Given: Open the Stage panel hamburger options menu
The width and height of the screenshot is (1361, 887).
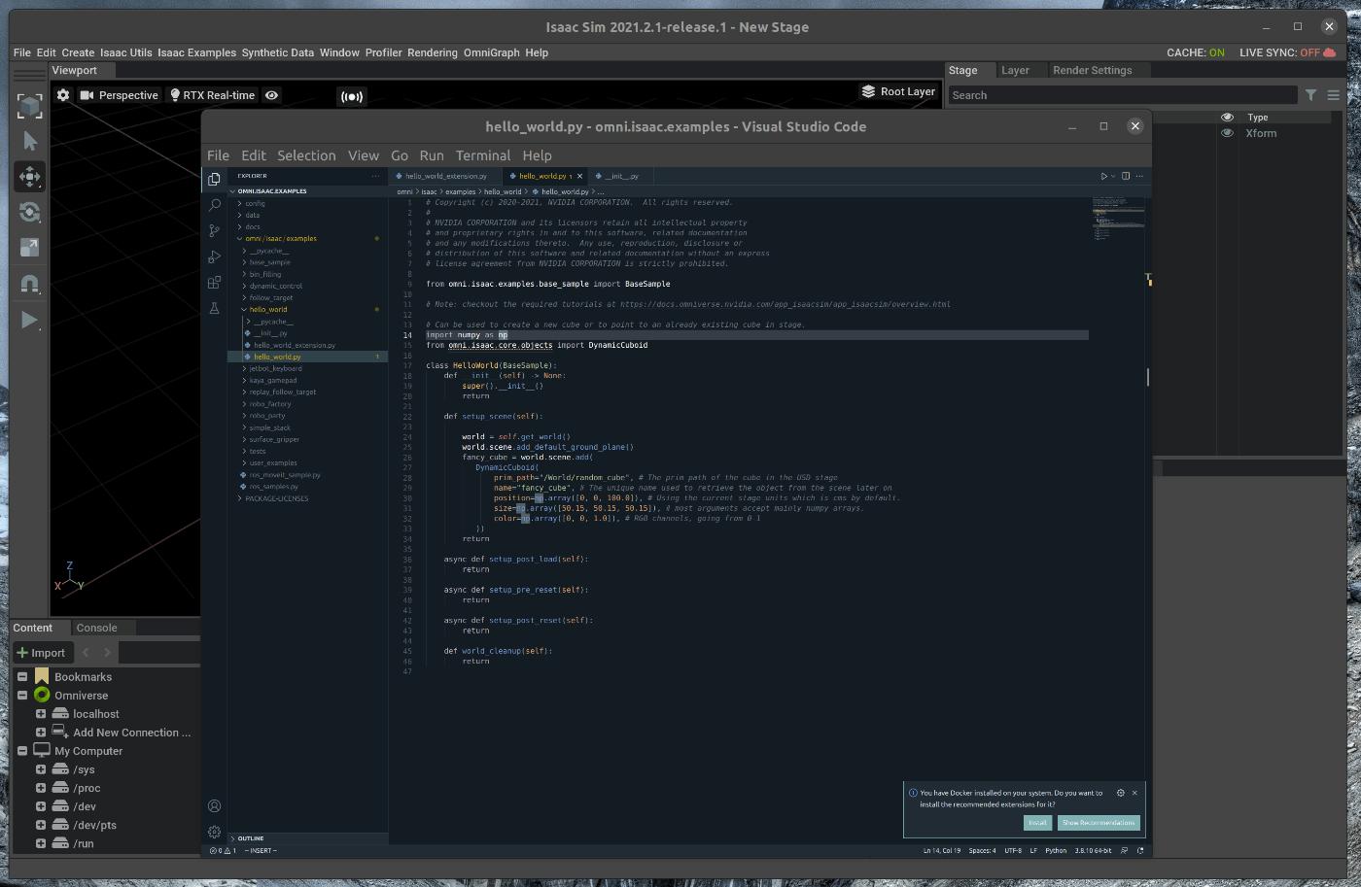Looking at the screenshot, I should [x=1334, y=95].
